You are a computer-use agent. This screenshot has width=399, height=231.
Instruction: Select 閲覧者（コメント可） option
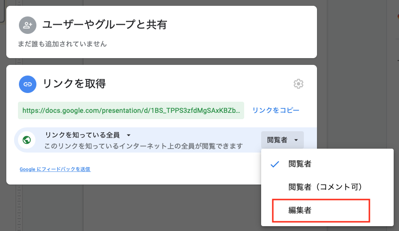(327, 187)
